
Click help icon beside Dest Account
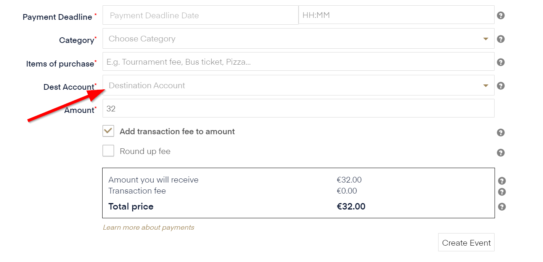click(x=501, y=86)
